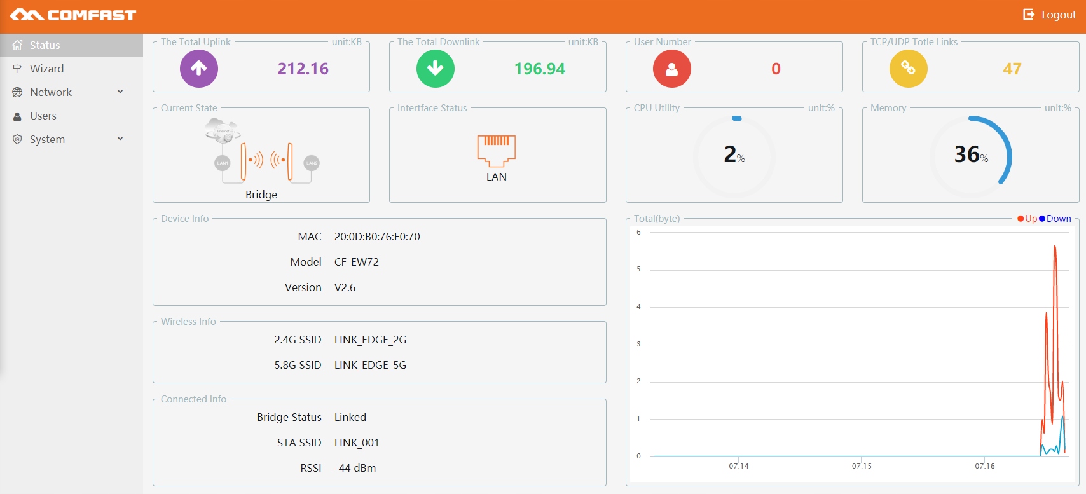Open the Wizard menu item

click(46, 69)
